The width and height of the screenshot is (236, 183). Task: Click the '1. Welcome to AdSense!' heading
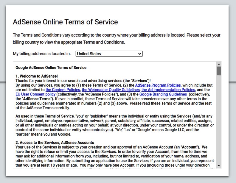point(37,76)
